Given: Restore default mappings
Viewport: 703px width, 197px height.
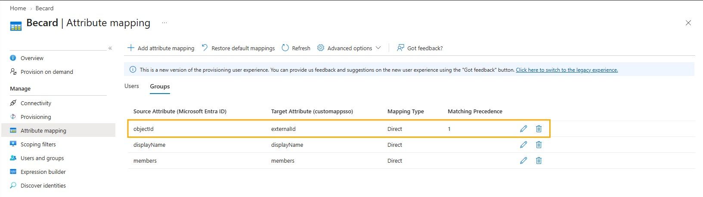Looking at the screenshot, I should (238, 48).
